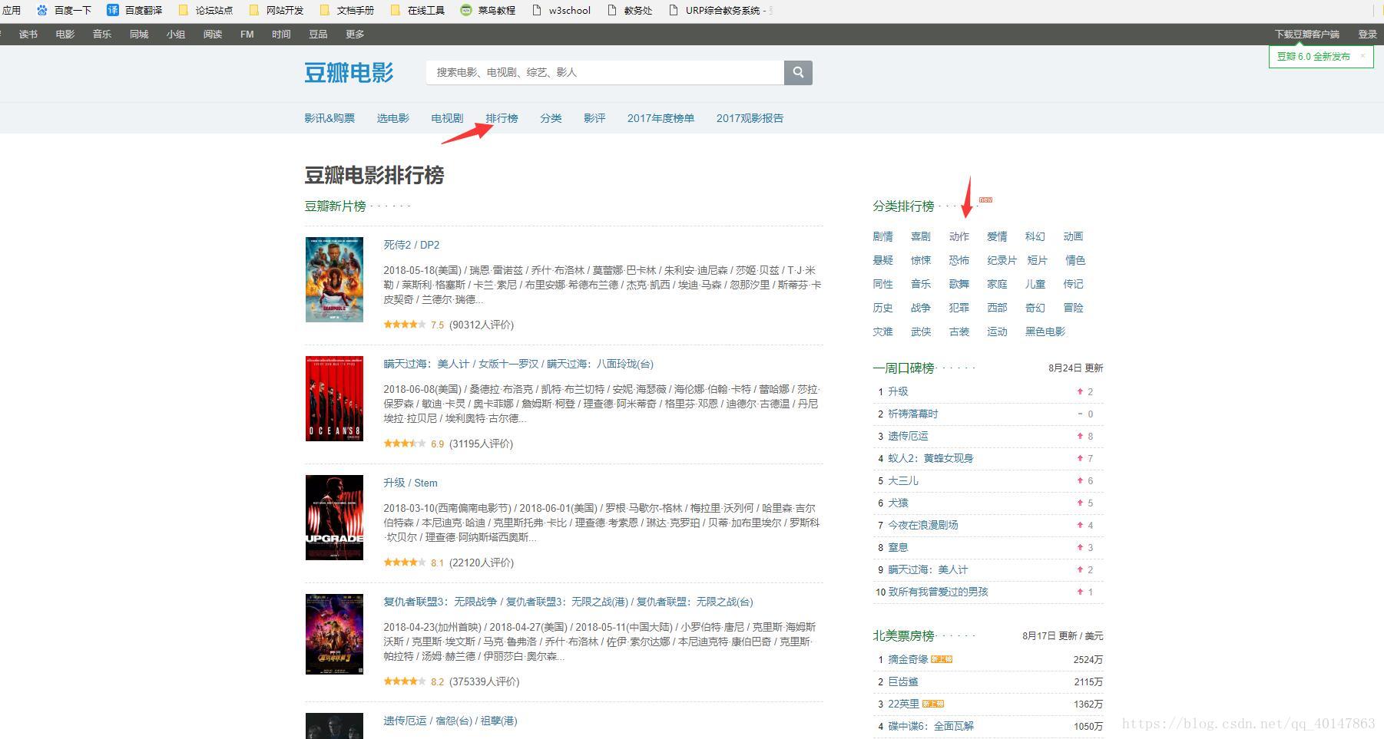Open 大三儿 in weekly ranking

click(x=903, y=480)
